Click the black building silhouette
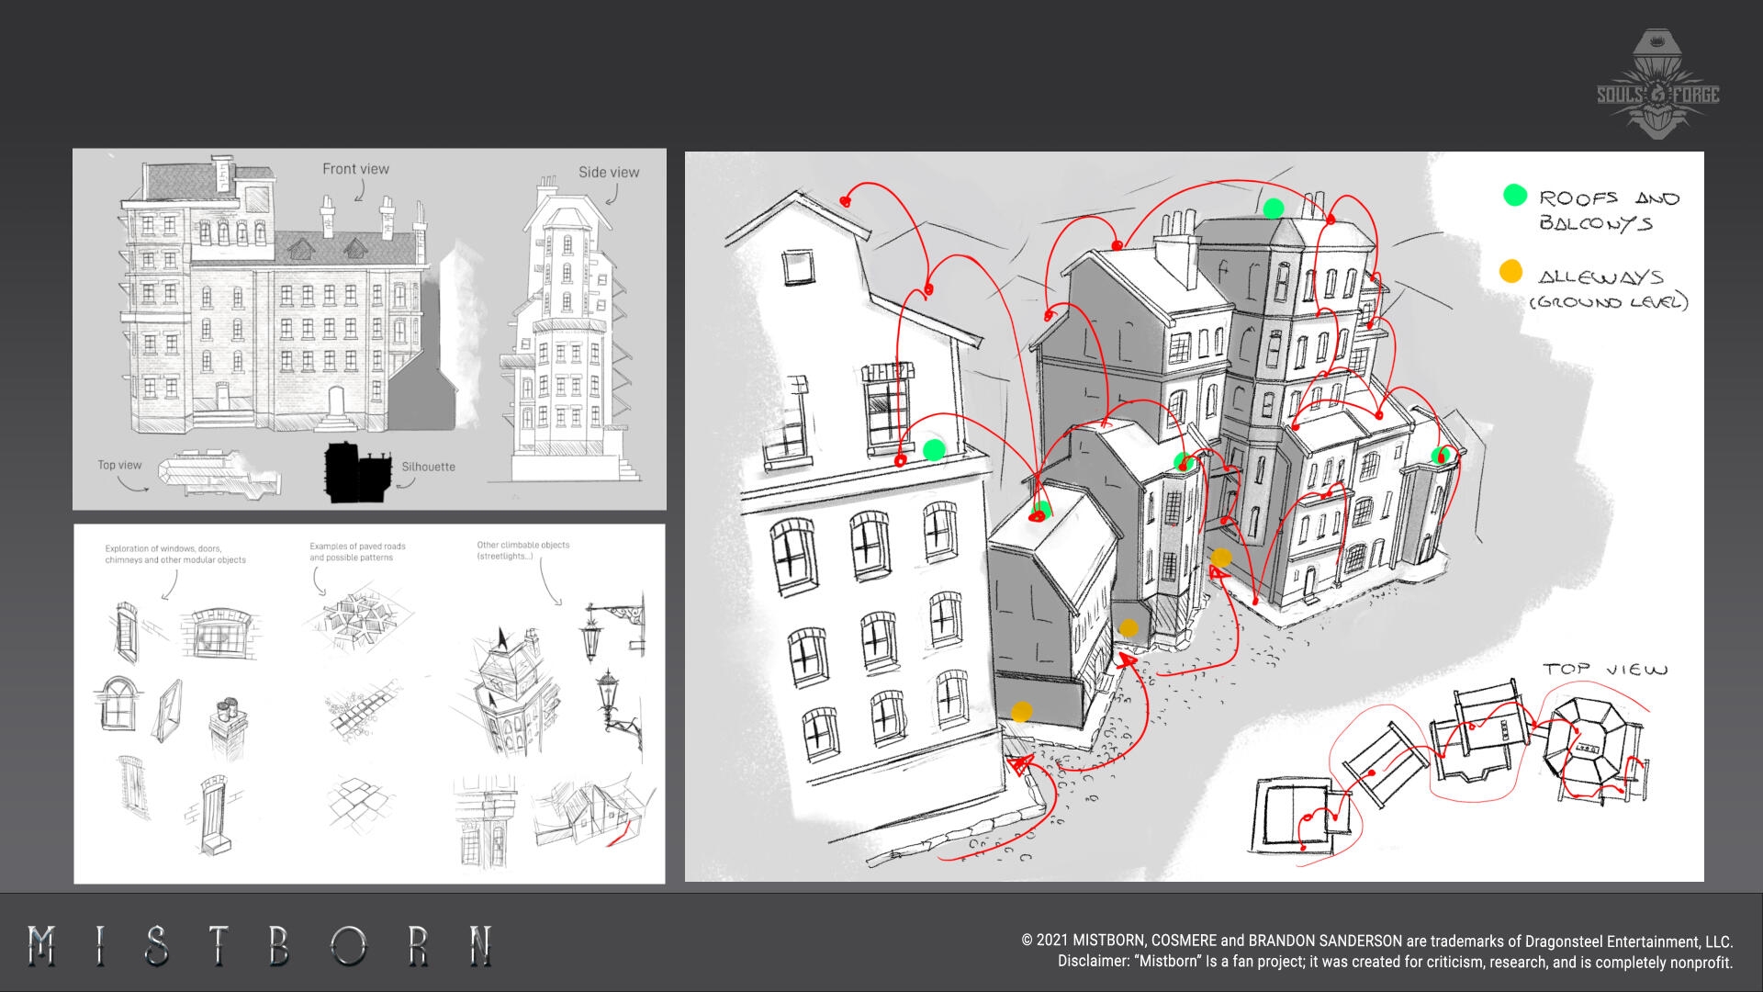The image size is (1763, 992). pos(355,473)
